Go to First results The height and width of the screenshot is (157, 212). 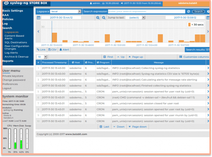click(x=108, y=57)
